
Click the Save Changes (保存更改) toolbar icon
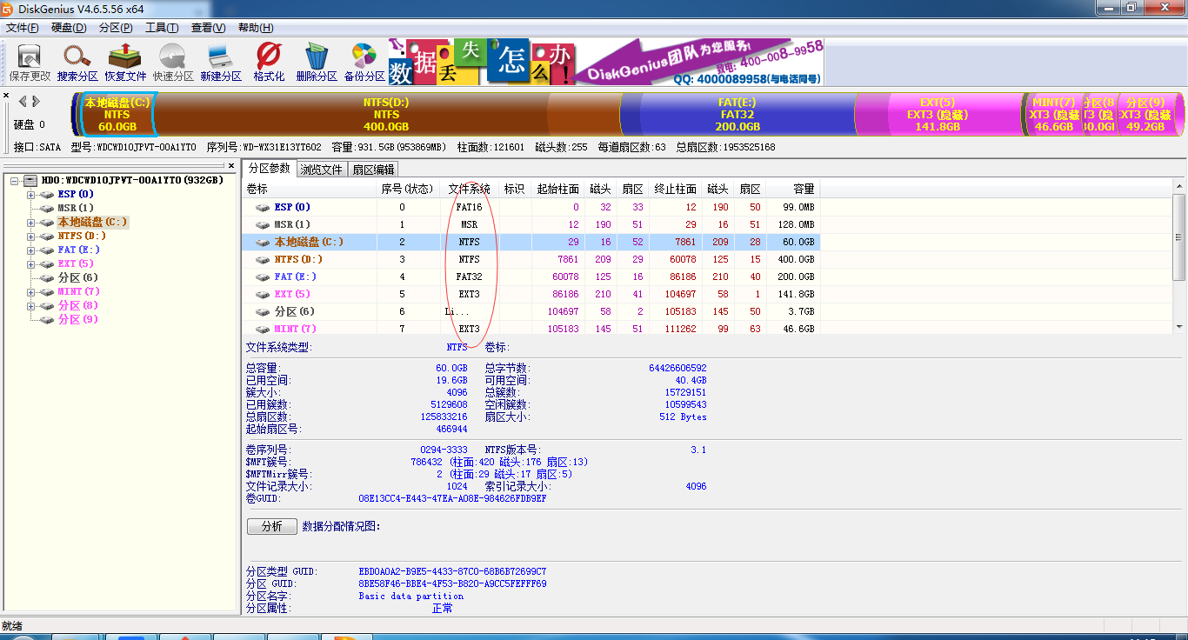[x=30, y=63]
